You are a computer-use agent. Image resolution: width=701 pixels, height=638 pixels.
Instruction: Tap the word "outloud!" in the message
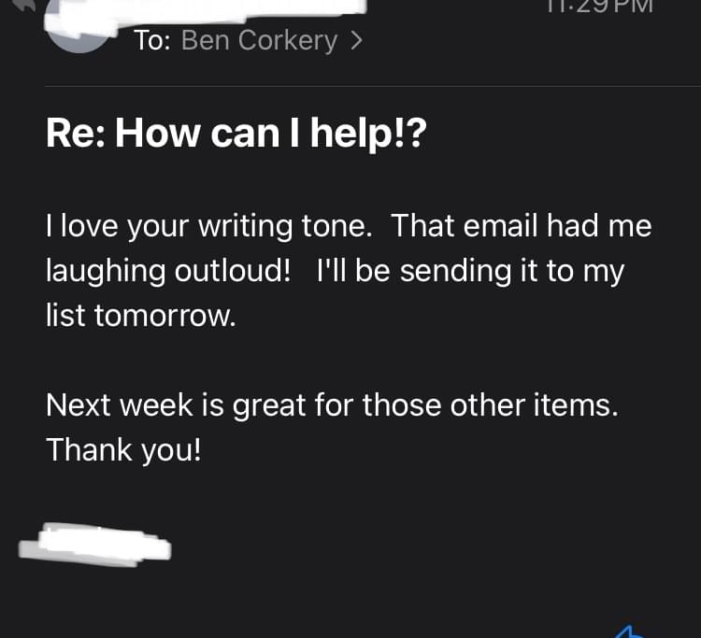point(233,271)
